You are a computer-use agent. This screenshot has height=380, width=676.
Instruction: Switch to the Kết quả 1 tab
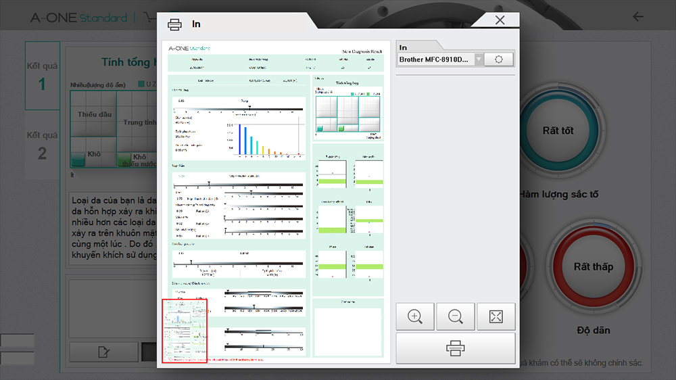[x=42, y=76]
